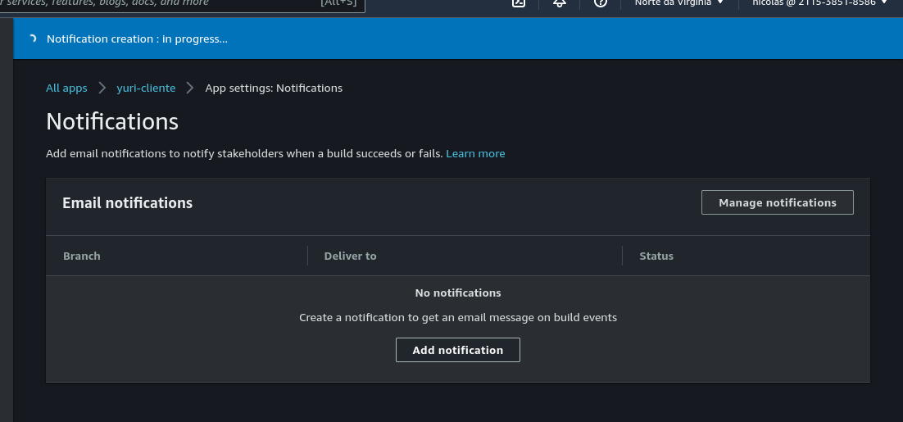The height and width of the screenshot is (422, 903).
Task: Go to All apps breadcrumb link
Action: click(x=67, y=88)
